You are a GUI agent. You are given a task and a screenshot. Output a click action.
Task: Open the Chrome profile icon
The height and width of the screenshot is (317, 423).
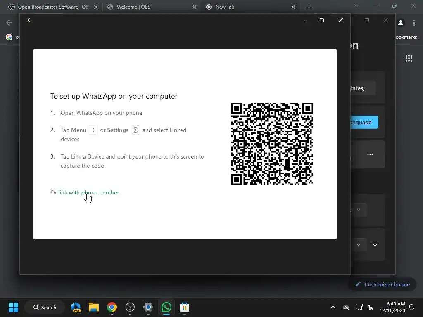401,23
